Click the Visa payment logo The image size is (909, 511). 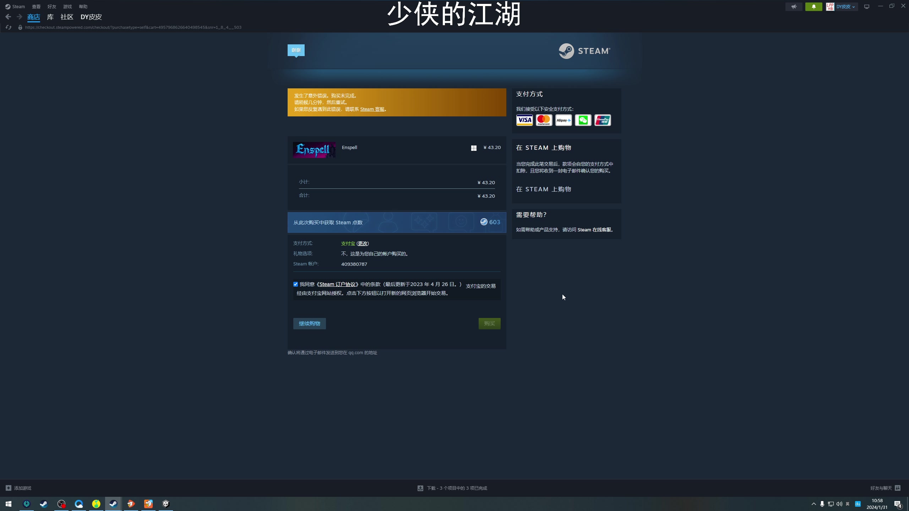[524, 120]
